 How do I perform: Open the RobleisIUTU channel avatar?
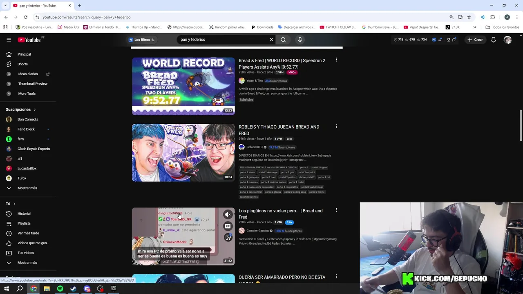[241, 147]
